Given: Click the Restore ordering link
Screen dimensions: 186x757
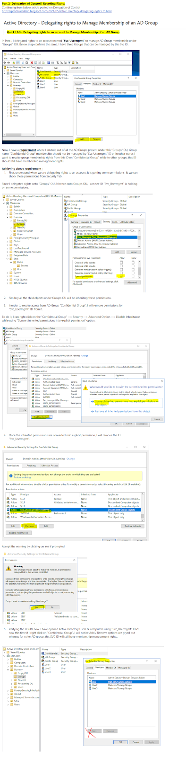Looking at the screenshot, I should coord(23,477).
